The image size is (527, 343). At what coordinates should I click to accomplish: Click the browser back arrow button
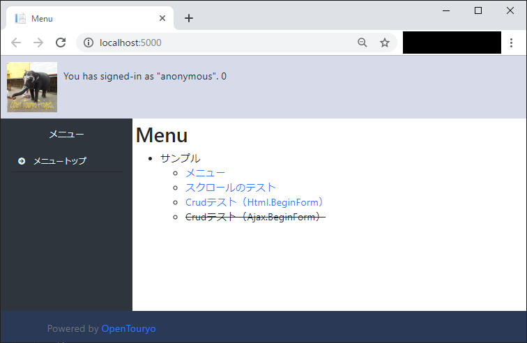[16, 43]
